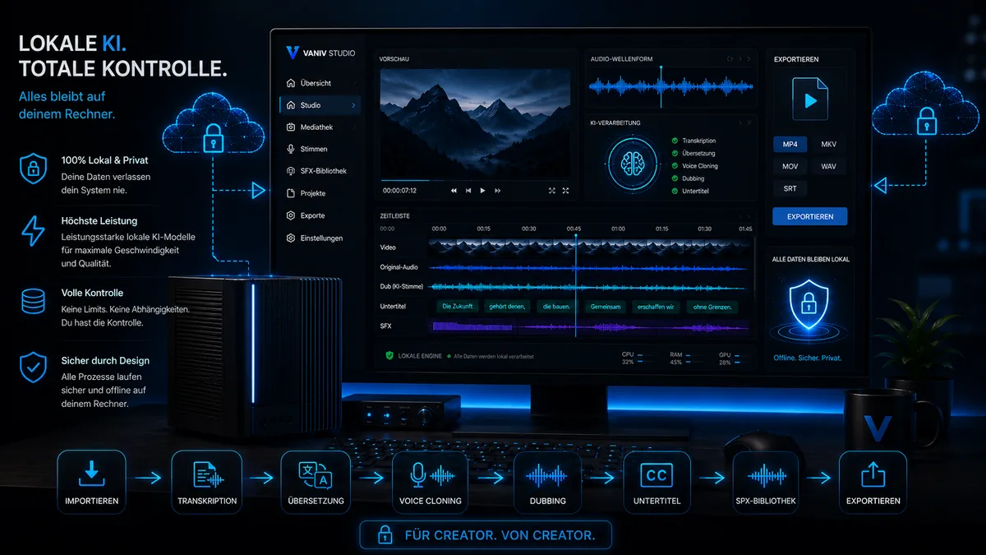Viewport: 986px width, 555px height.
Task: Open the SFX-Bibliothek sidebar icon
Action: pos(291,171)
